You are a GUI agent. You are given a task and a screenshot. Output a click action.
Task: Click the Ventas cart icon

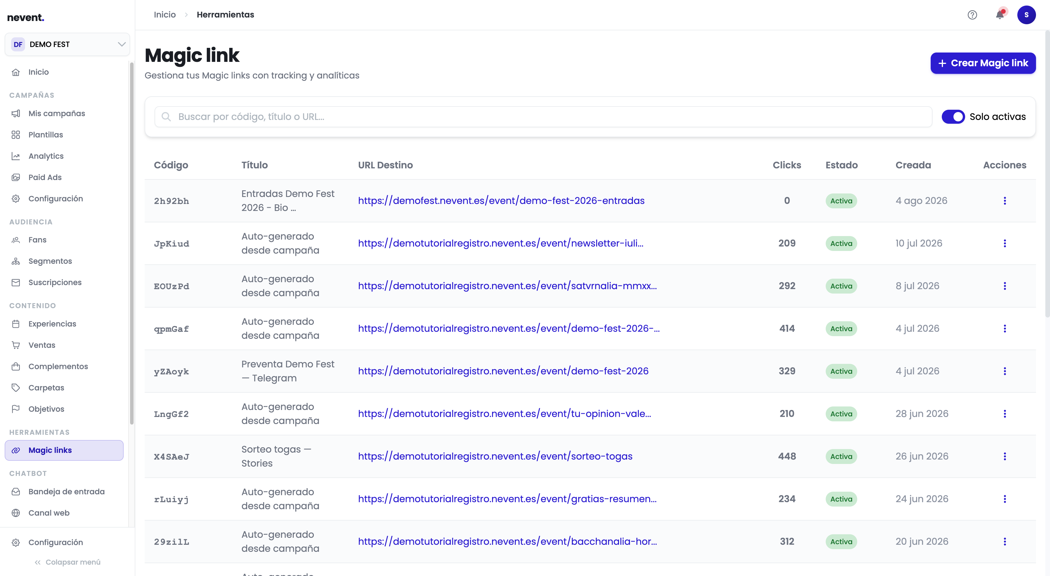click(x=16, y=345)
